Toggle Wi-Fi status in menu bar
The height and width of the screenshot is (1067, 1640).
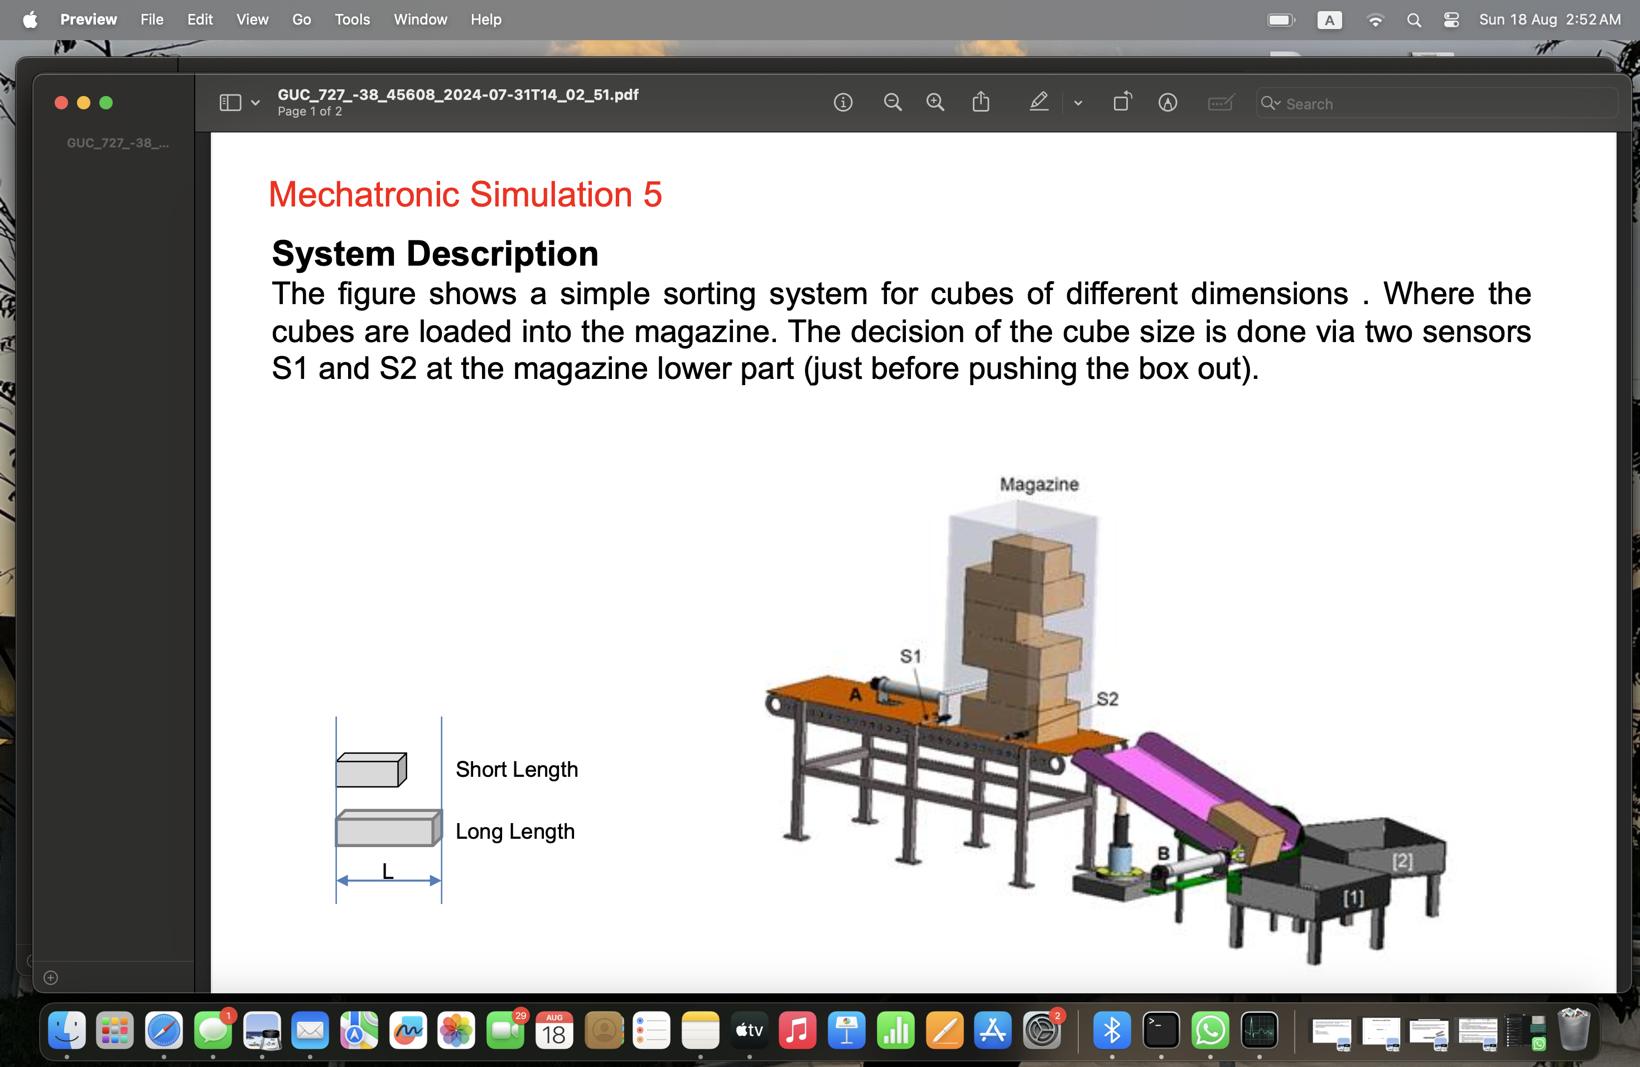click(1376, 20)
